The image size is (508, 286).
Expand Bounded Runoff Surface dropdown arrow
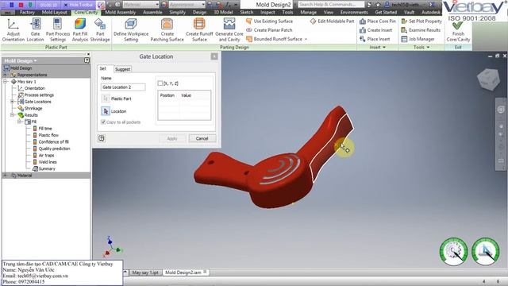click(x=306, y=39)
